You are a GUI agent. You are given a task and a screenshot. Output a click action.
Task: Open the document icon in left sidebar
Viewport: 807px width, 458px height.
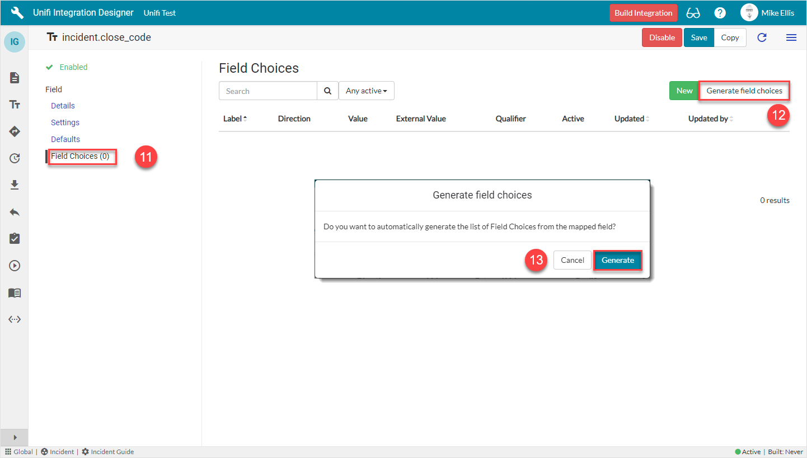pos(15,78)
